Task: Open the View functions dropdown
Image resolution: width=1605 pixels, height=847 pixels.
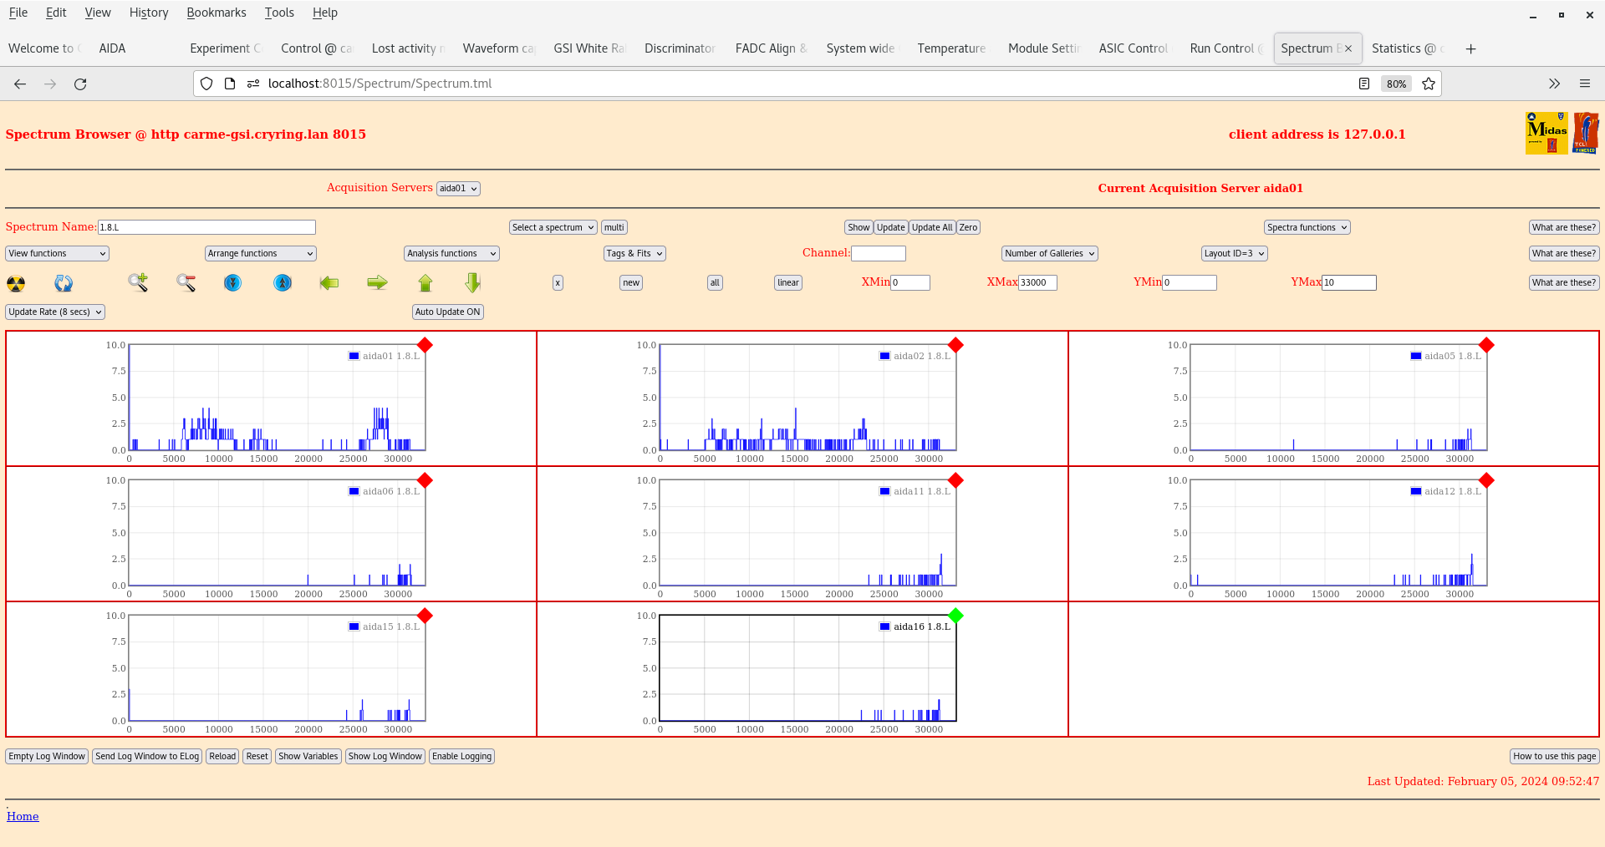Action: pos(57,253)
